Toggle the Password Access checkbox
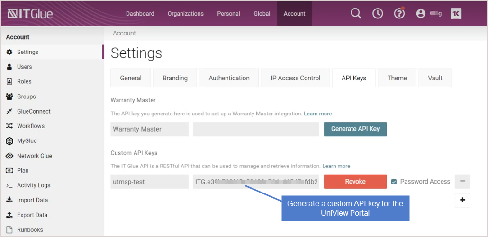This screenshot has width=488, height=237. [394, 182]
